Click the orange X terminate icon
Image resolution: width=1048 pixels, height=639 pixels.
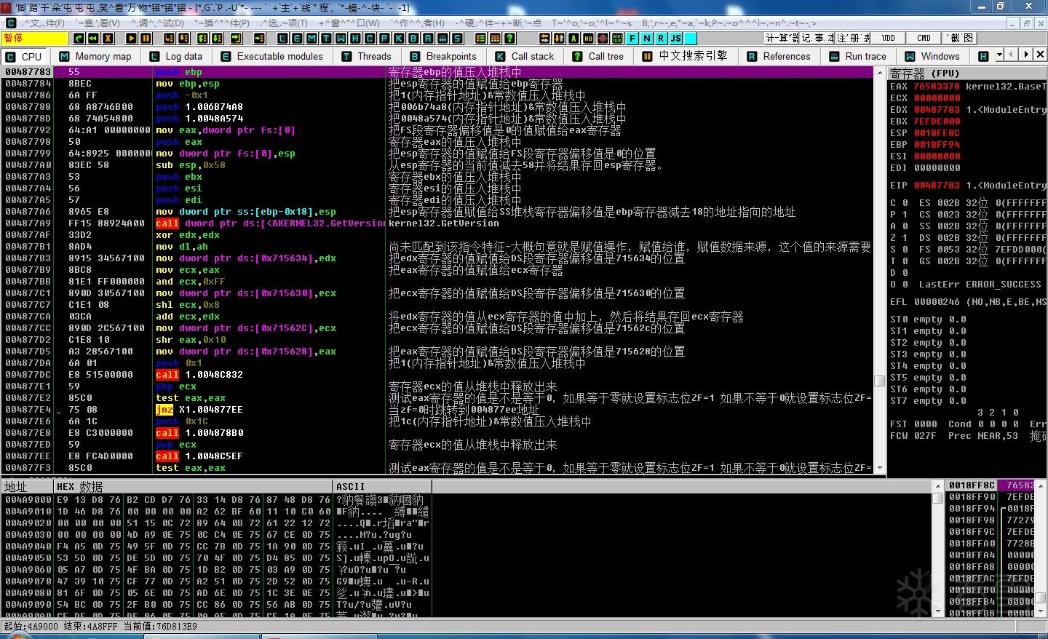(x=108, y=38)
